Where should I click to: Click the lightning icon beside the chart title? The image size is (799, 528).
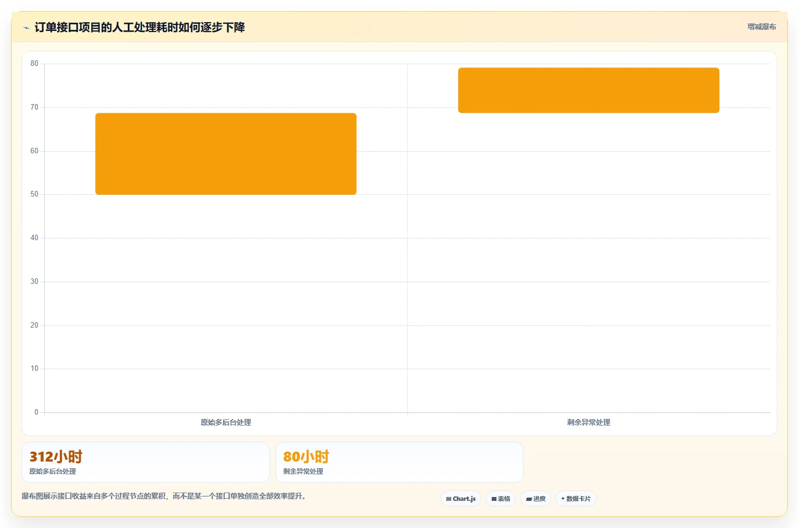coord(26,28)
